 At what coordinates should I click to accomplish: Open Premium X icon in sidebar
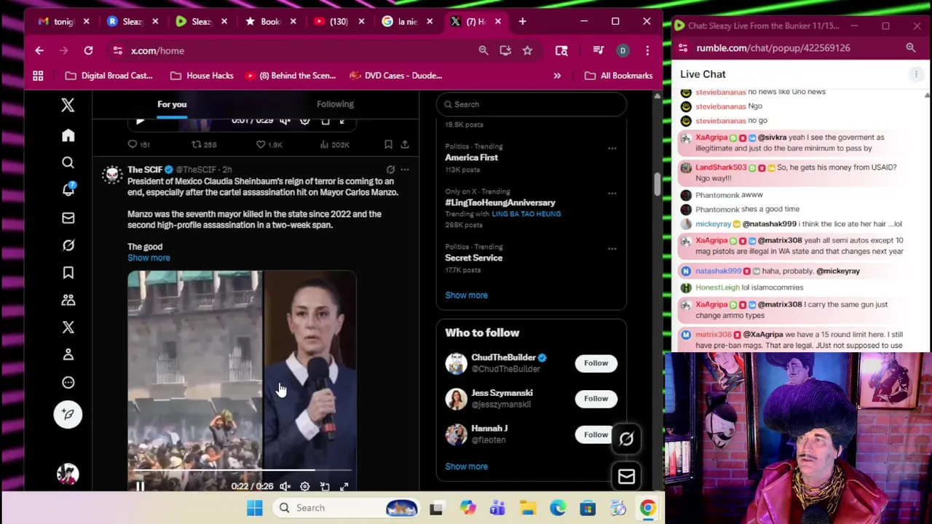(68, 327)
